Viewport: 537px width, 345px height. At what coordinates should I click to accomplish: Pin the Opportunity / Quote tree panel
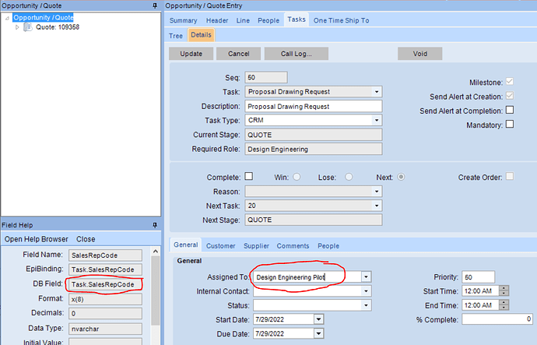click(155, 5)
